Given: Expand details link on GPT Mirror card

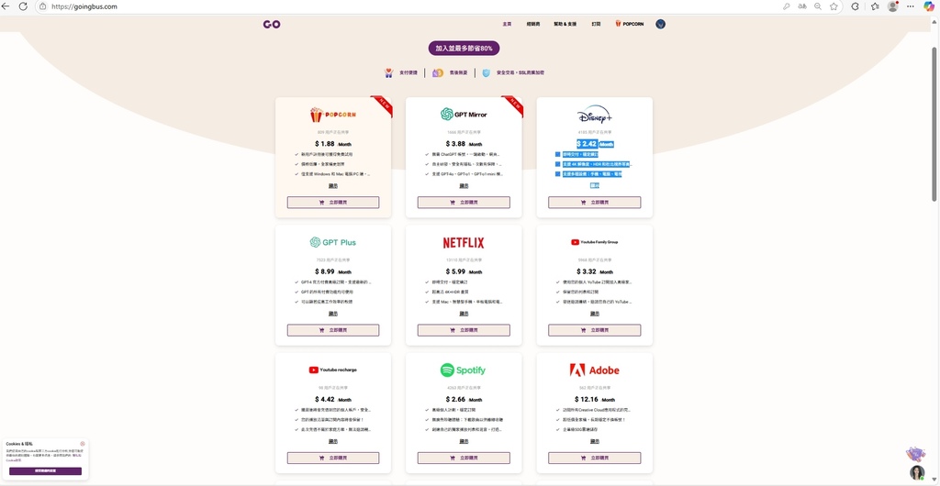Looking at the screenshot, I should pyautogui.click(x=464, y=185).
